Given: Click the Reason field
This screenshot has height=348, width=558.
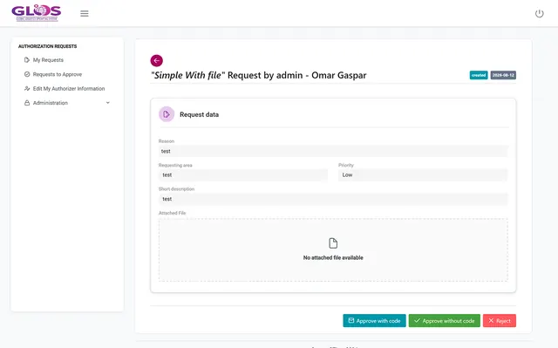Looking at the screenshot, I should pyautogui.click(x=333, y=151).
